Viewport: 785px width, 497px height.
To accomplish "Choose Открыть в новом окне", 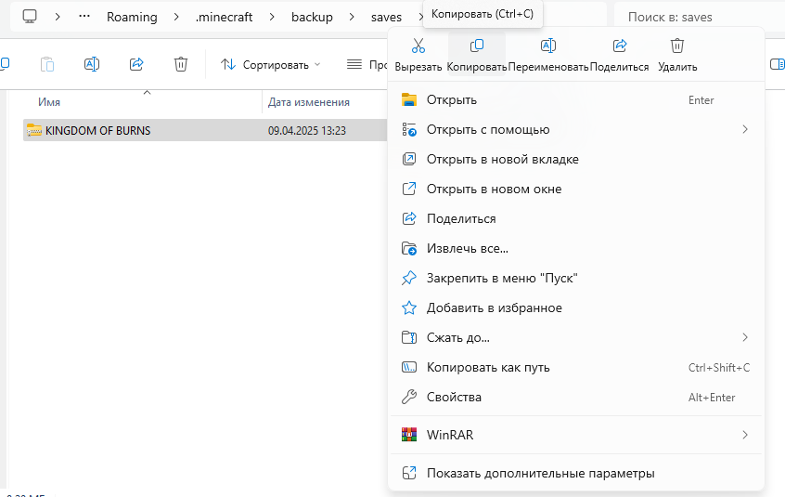I will point(576,189).
